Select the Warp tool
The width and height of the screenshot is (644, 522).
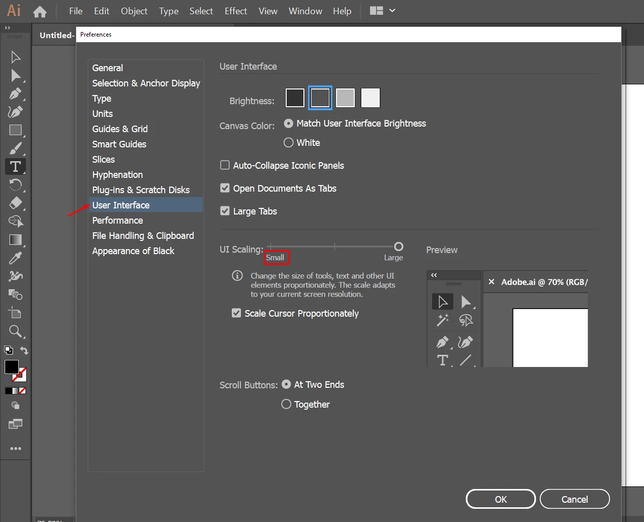click(x=15, y=277)
